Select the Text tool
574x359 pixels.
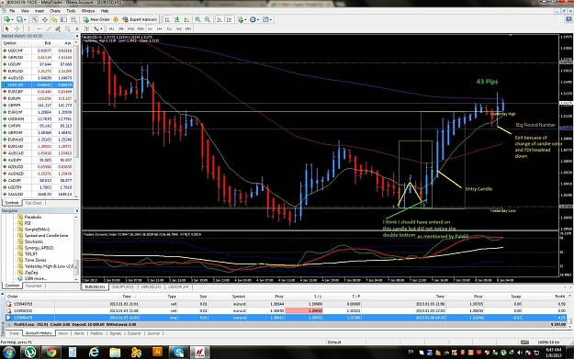point(77,28)
